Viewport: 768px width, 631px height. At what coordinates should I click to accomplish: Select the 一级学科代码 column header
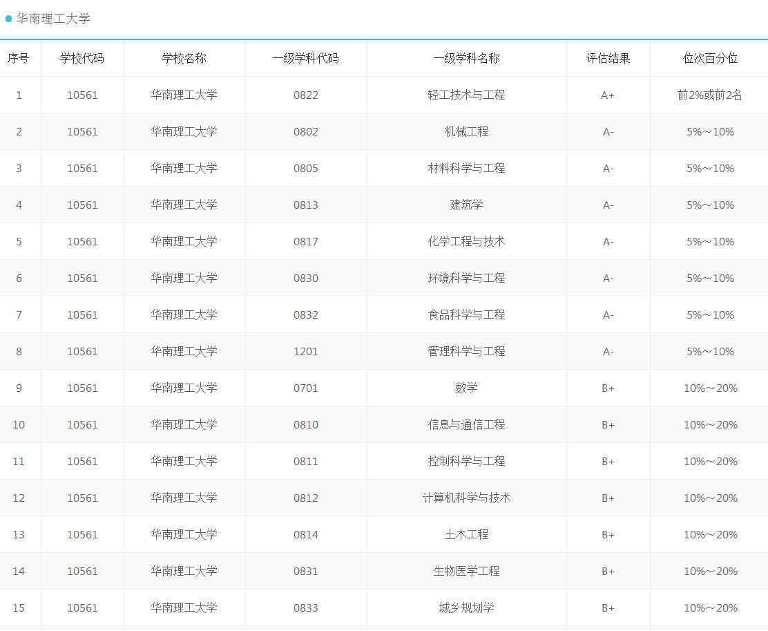(306, 58)
